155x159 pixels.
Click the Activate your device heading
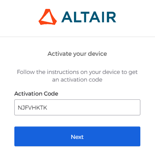[77, 54]
